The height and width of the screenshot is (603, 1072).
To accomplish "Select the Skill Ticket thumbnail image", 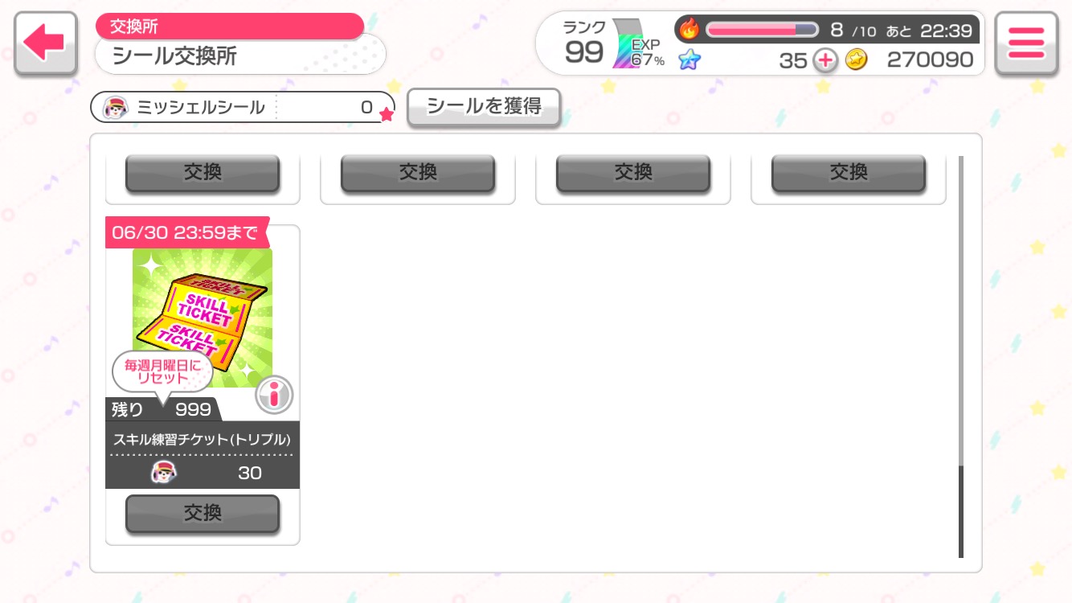I will (203, 318).
